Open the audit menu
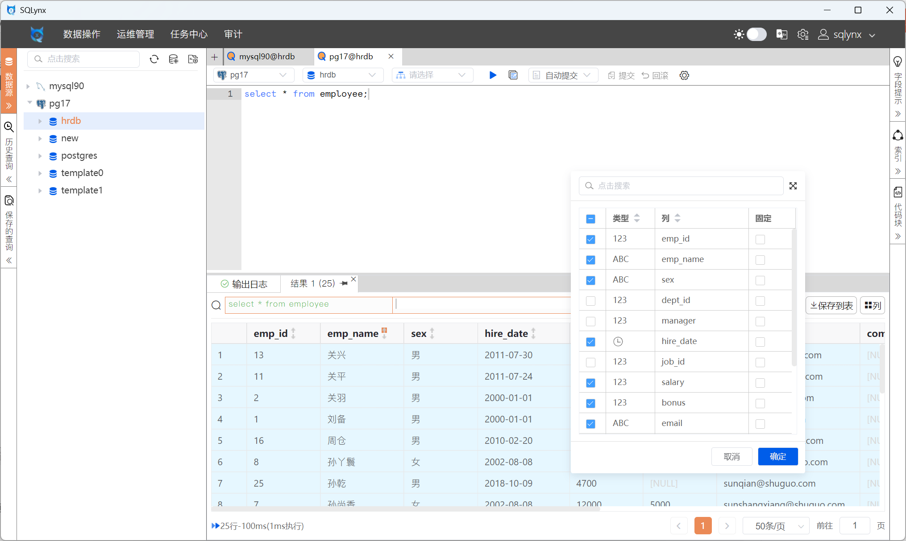The width and height of the screenshot is (906, 541). 233,34
